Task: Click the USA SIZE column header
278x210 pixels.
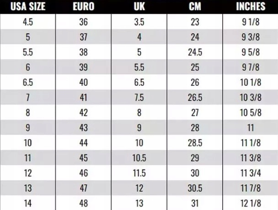Action: 27,7
